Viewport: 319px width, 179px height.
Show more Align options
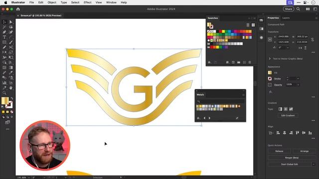click(314, 138)
